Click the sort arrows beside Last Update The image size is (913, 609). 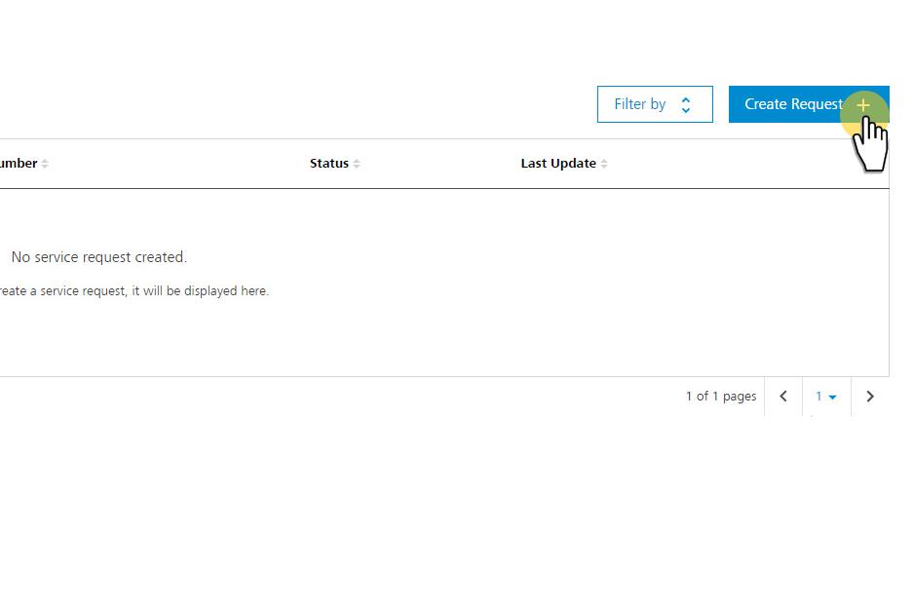point(604,164)
